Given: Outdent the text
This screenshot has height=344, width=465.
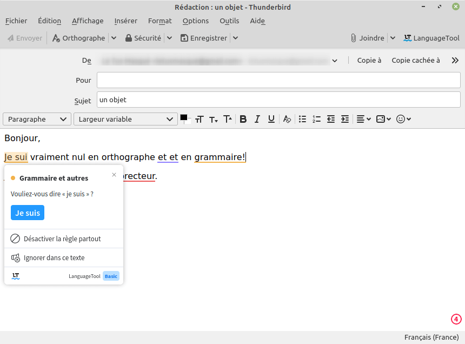Looking at the screenshot, I should tap(331, 119).
